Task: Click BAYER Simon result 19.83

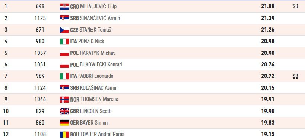Action: click(268, 123)
